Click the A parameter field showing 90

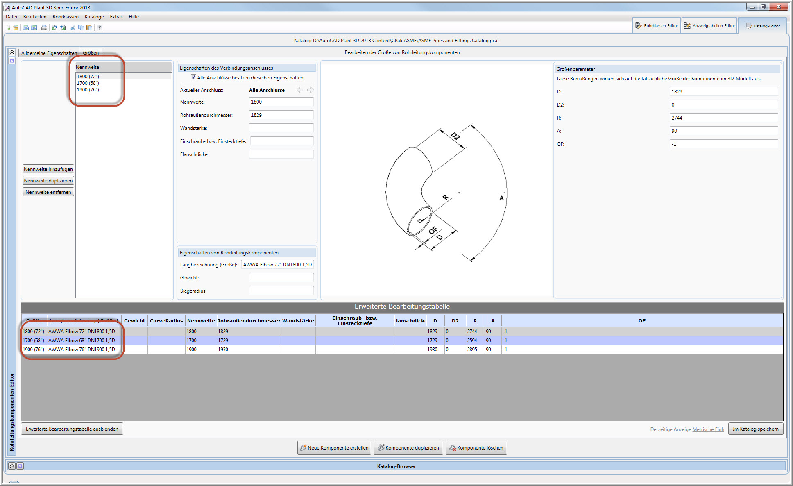724,131
